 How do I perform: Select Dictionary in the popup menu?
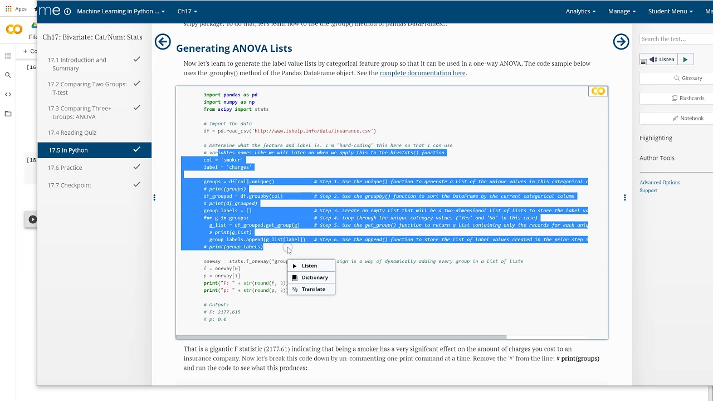(x=311, y=277)
